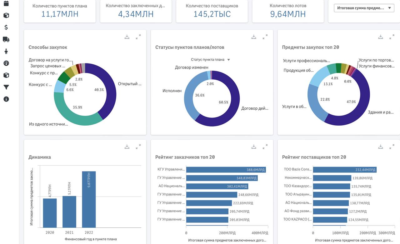Select the supplier bar valued 130,77МЛРД
Viewport: 400px width, 244px height.
tap(331, 203)
